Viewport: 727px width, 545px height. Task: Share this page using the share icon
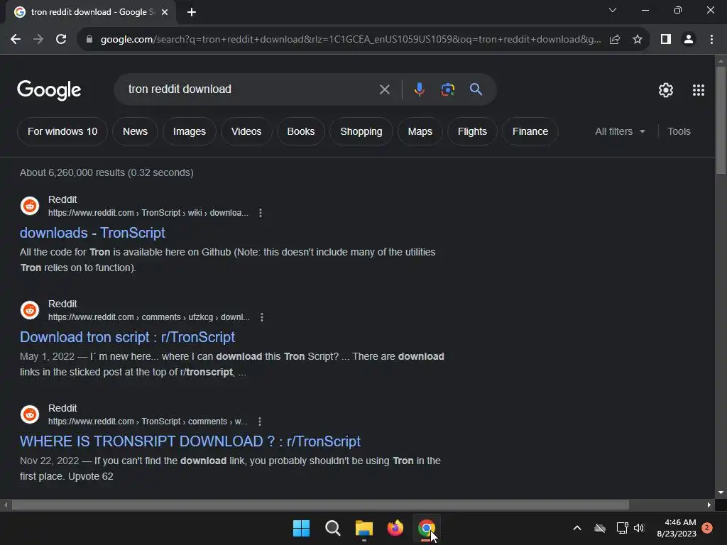click(x=615, y=40)
